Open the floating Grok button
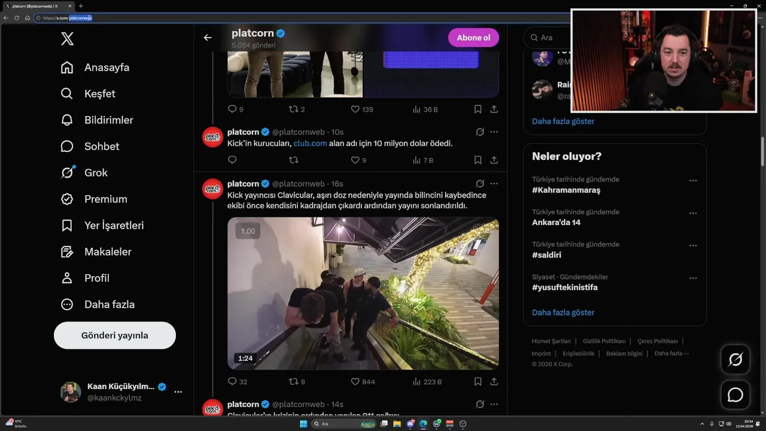The height and width of the screenshot is (431, 766). 735,359
